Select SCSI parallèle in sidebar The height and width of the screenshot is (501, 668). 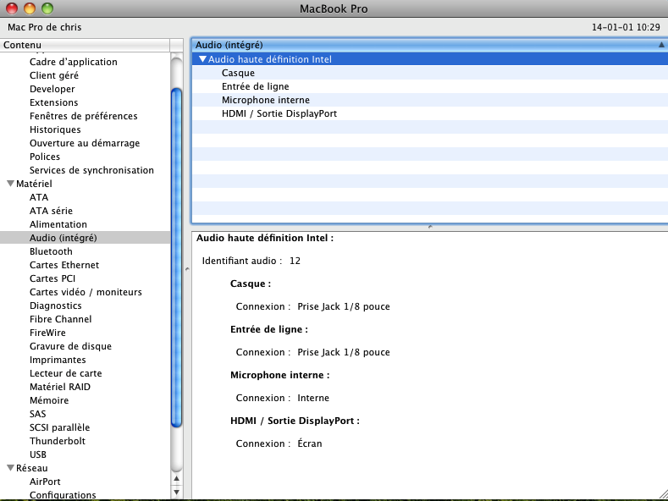point(59,427)
